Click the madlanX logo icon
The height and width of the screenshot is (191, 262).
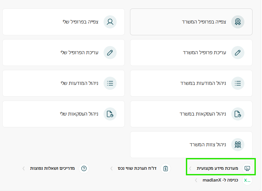(x=247, y=180)
